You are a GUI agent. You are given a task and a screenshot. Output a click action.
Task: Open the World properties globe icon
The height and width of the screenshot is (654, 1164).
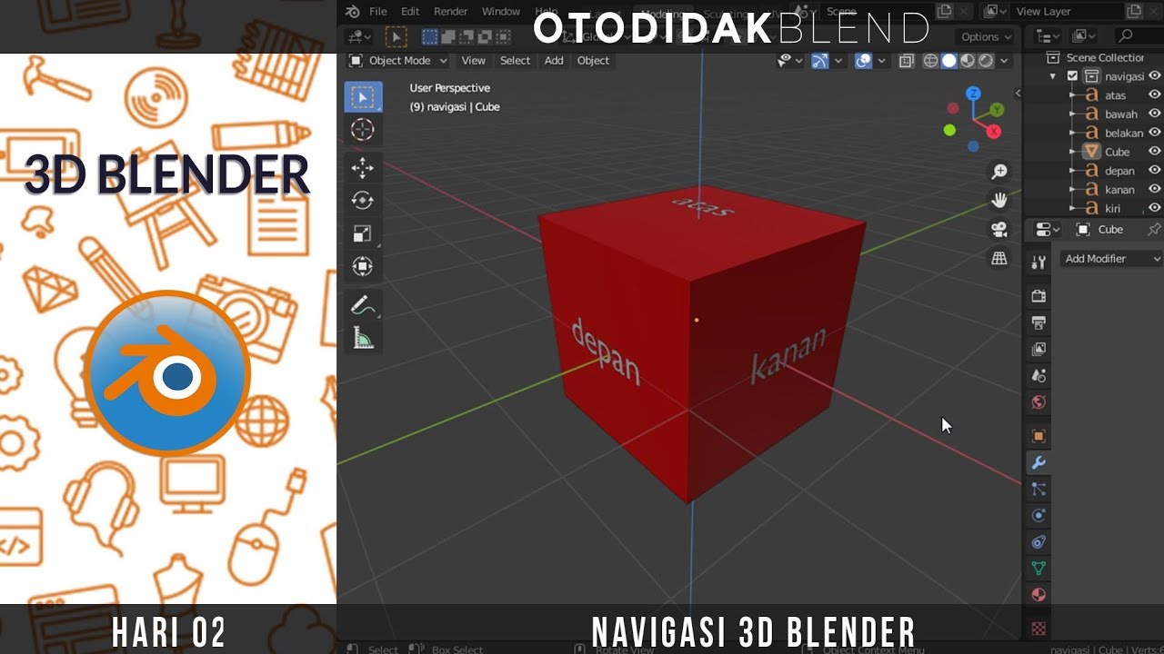pyautogui.click(x=1039, y=401)
